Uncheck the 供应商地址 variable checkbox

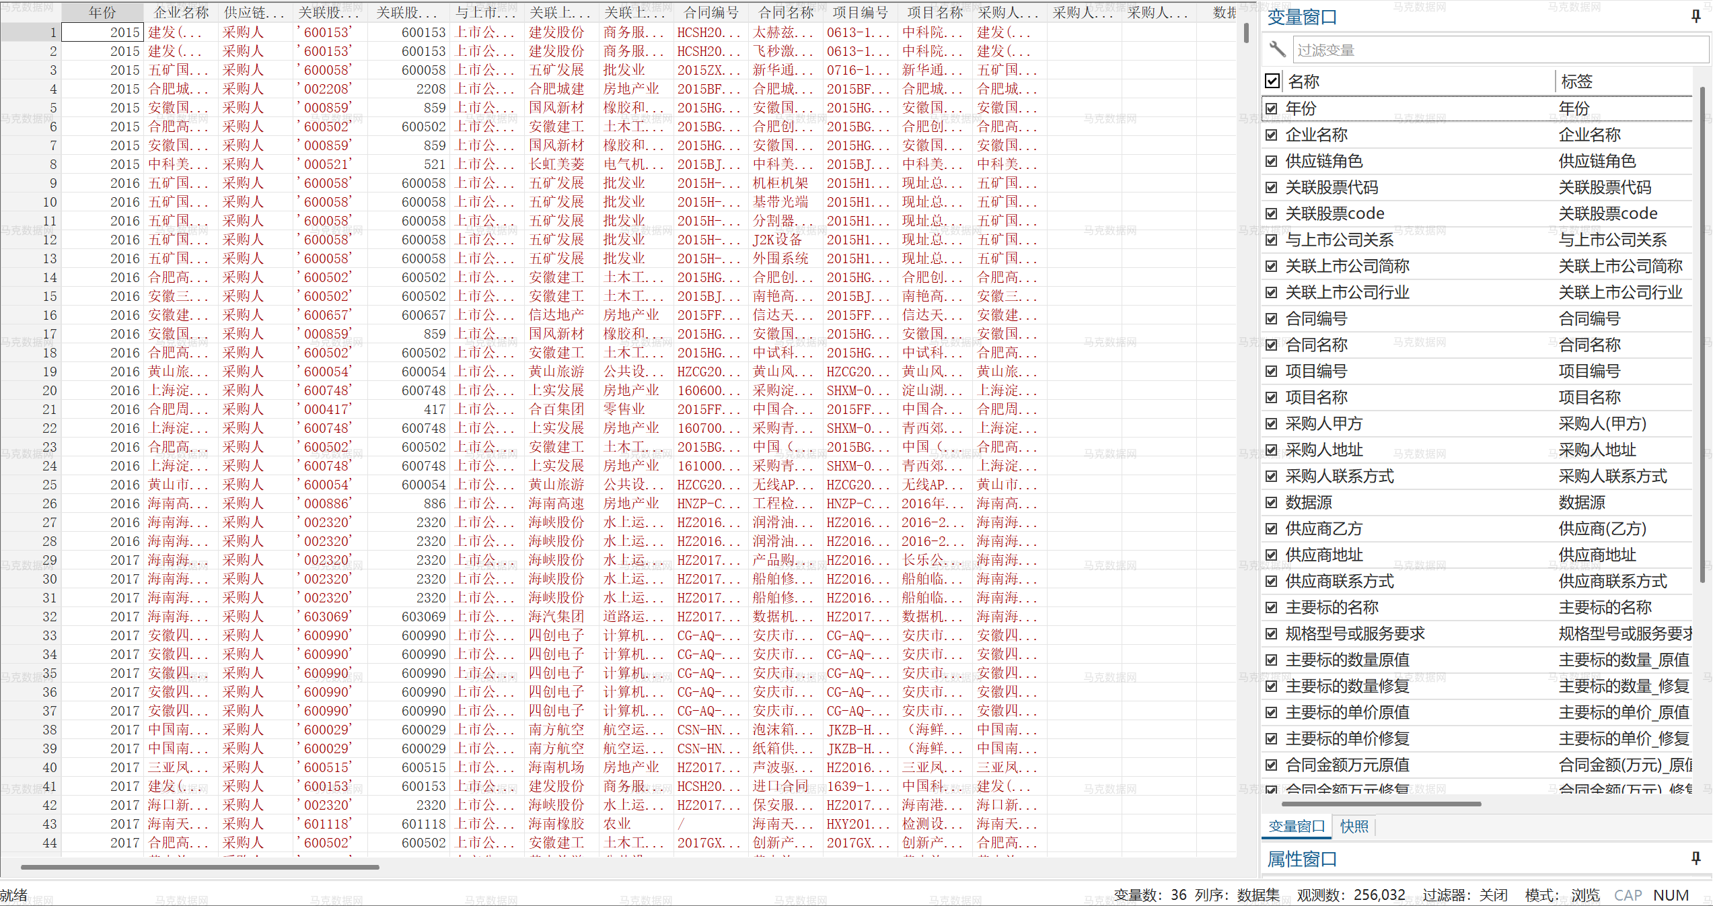pos(1271,555)
